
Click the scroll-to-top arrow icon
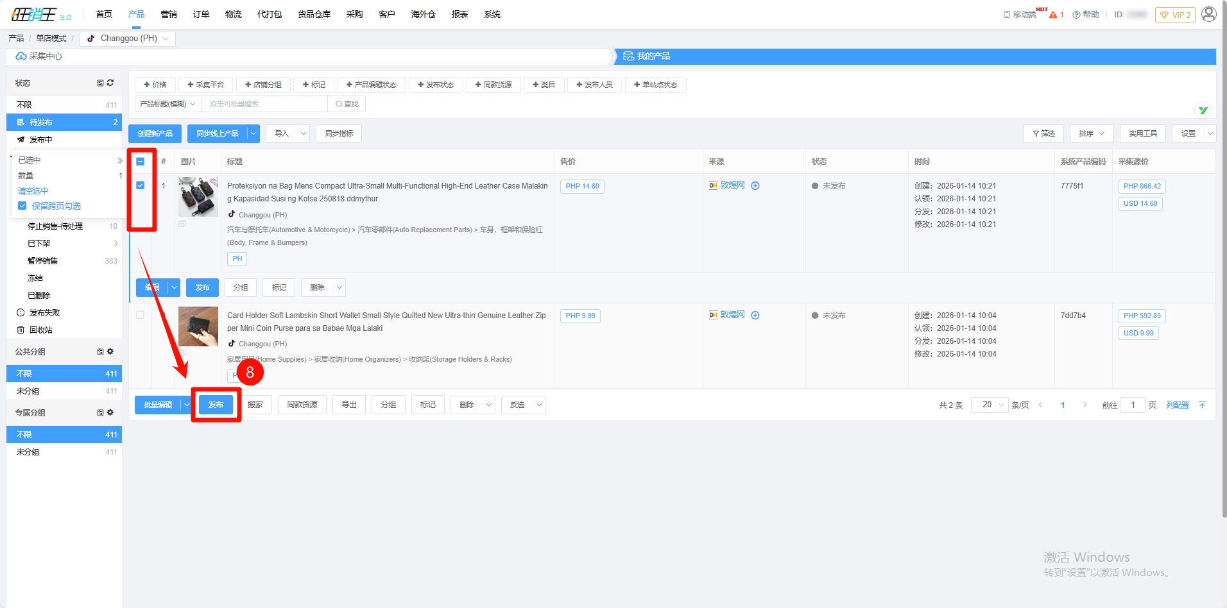(1202, 405)
